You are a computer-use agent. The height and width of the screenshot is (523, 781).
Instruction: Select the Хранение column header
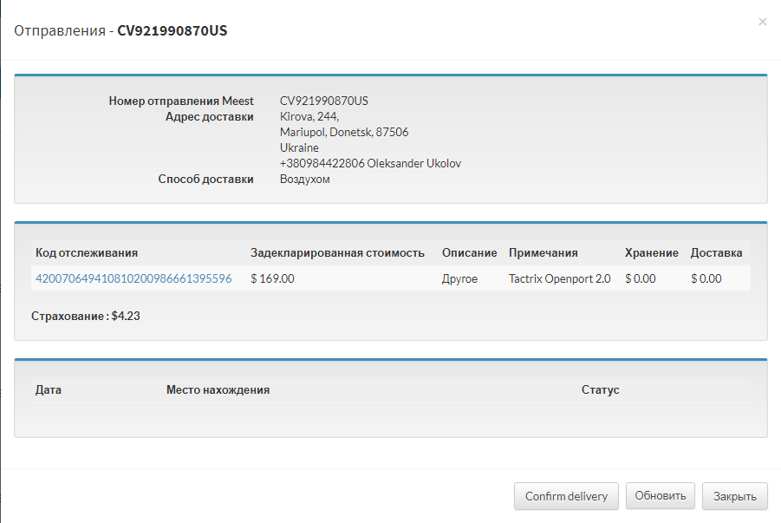(x=651, y=252)
